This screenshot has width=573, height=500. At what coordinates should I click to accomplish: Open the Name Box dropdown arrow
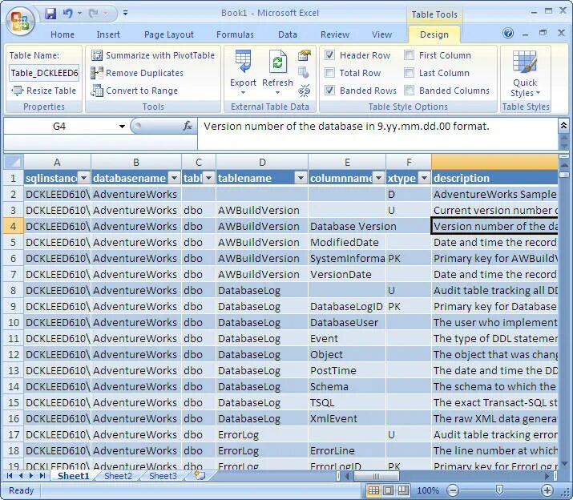[122, 127]
